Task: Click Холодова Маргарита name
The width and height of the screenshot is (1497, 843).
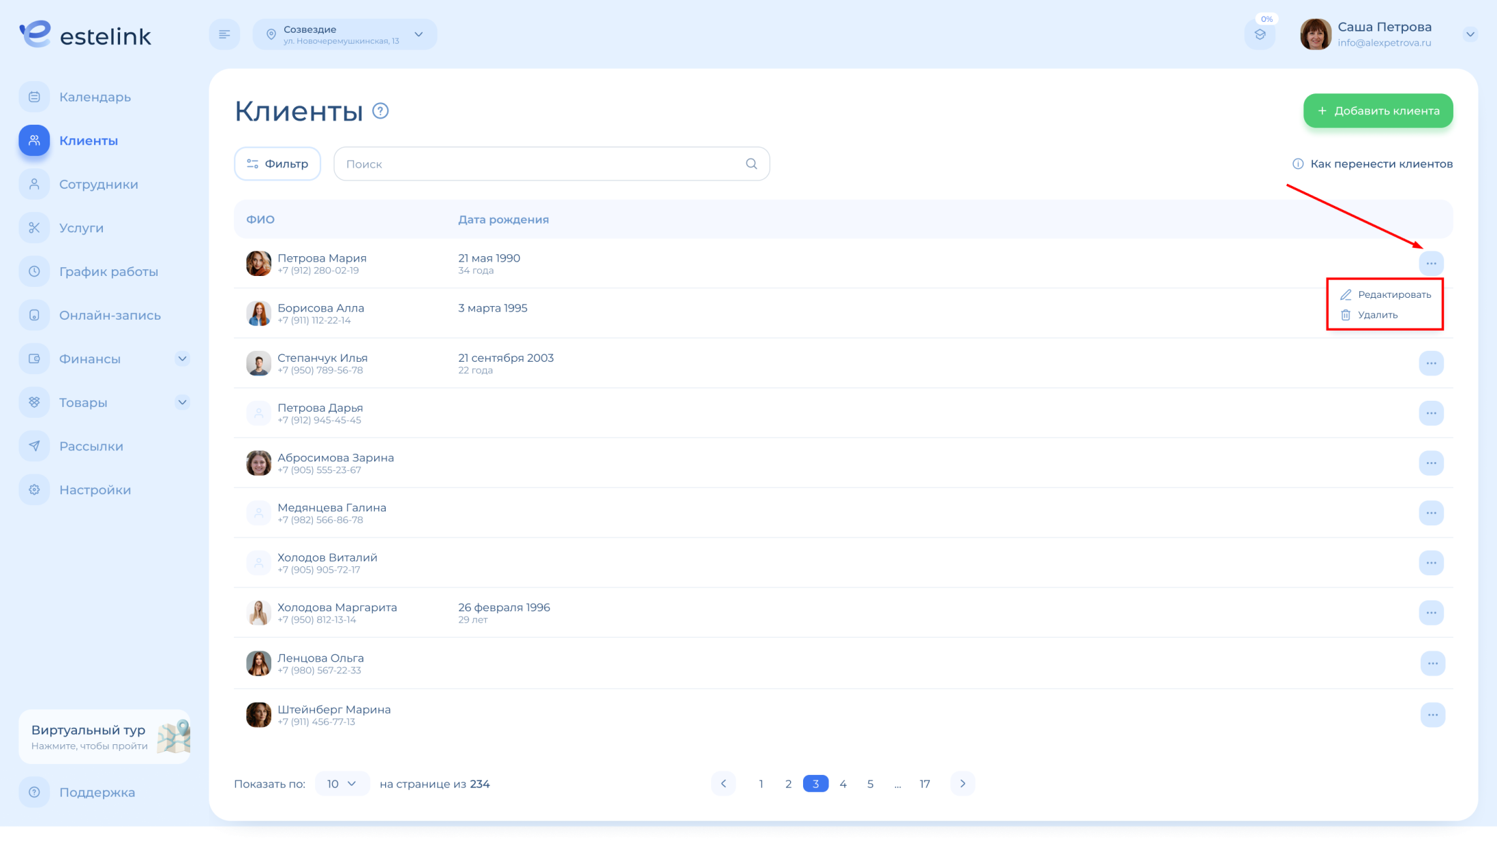Action: pyautogui.click(x=337, y=607)
